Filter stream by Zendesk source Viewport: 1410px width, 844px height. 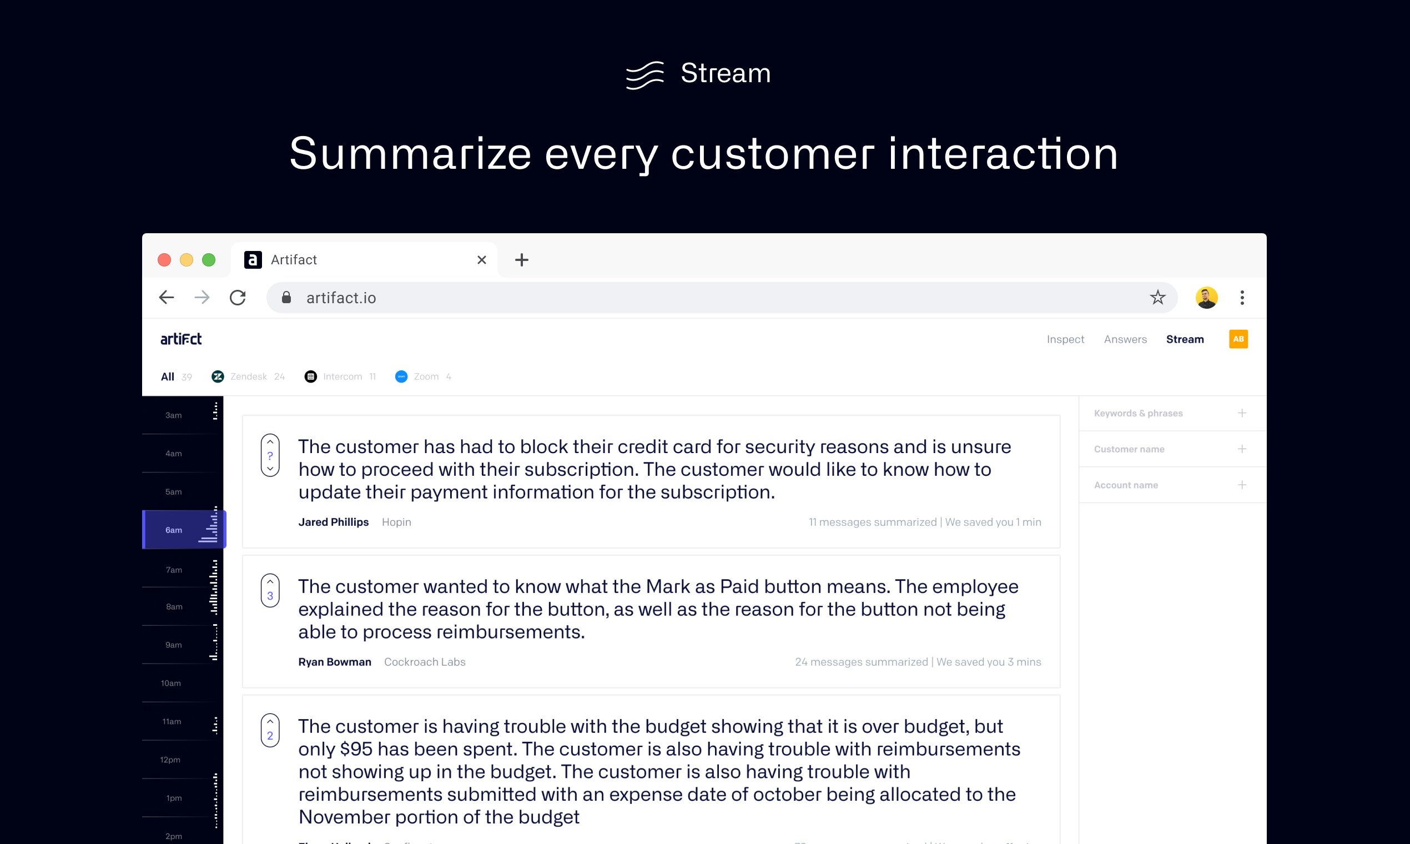[x=248, y=376]
